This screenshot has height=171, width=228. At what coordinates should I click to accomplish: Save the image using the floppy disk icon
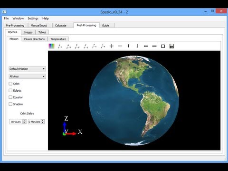click(x=171, y=46)
